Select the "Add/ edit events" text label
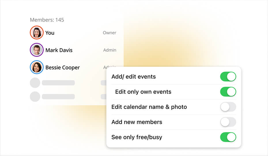Viewport: 268px width, 156px height. click(133, 77)
